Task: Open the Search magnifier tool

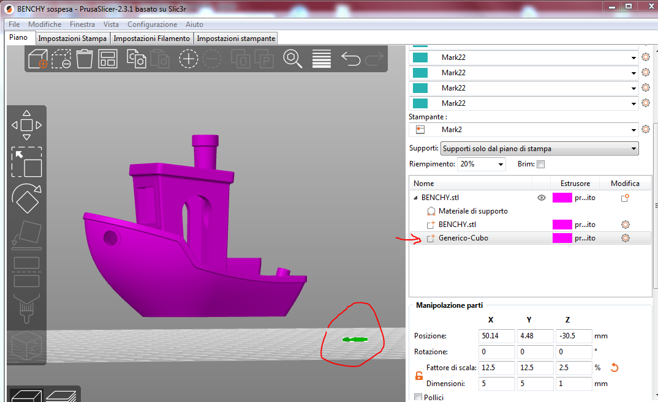Action: pyautogui.click(x=292, y=59)
